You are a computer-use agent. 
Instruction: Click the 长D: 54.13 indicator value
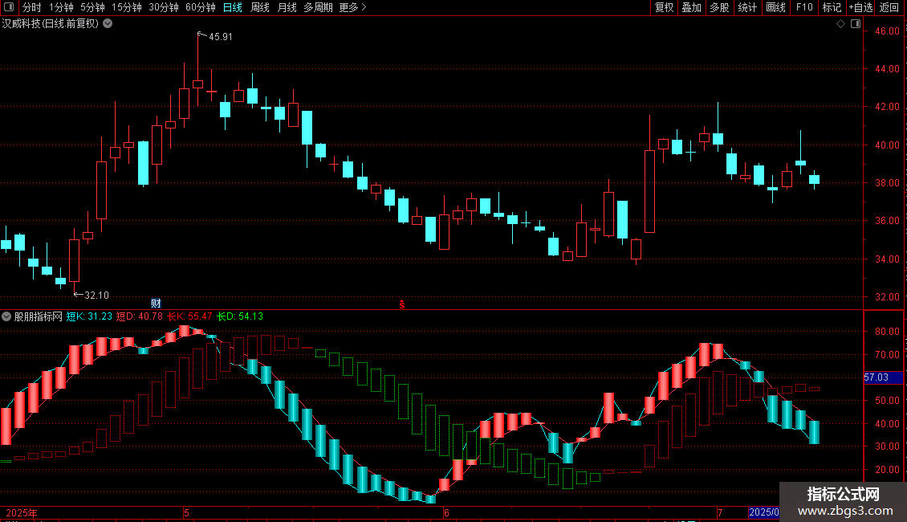[240, 316]
